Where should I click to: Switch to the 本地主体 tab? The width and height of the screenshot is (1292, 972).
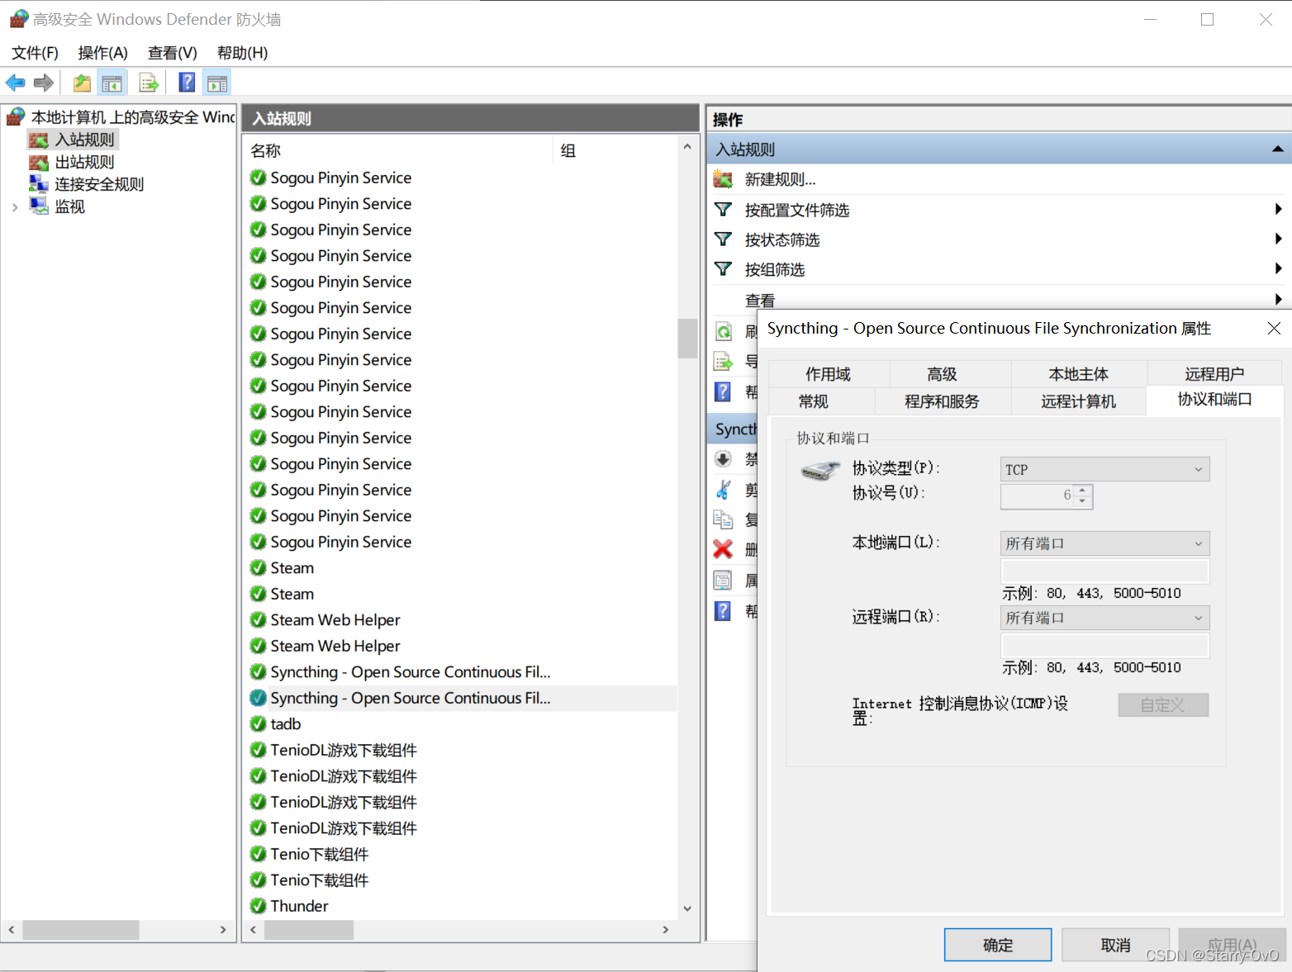pyautogui.click(x=1079, y=374)
